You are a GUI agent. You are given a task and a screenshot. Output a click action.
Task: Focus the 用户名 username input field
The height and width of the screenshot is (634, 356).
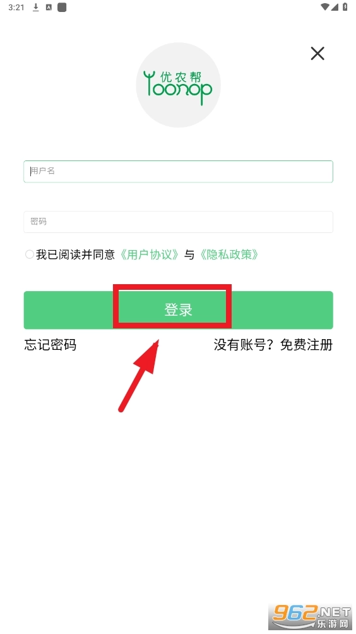[178, 171]
